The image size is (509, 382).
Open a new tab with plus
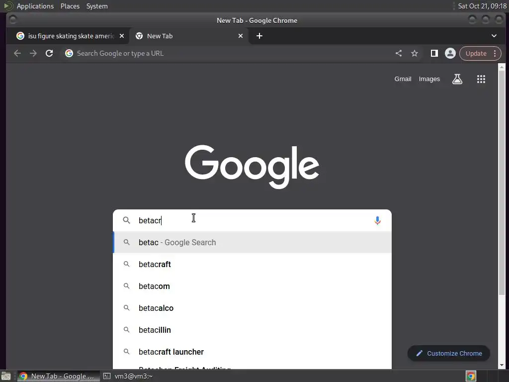pos(259,36)
